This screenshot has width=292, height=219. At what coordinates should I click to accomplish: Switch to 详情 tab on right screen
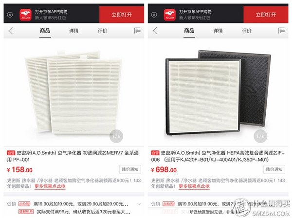[218, 31]
